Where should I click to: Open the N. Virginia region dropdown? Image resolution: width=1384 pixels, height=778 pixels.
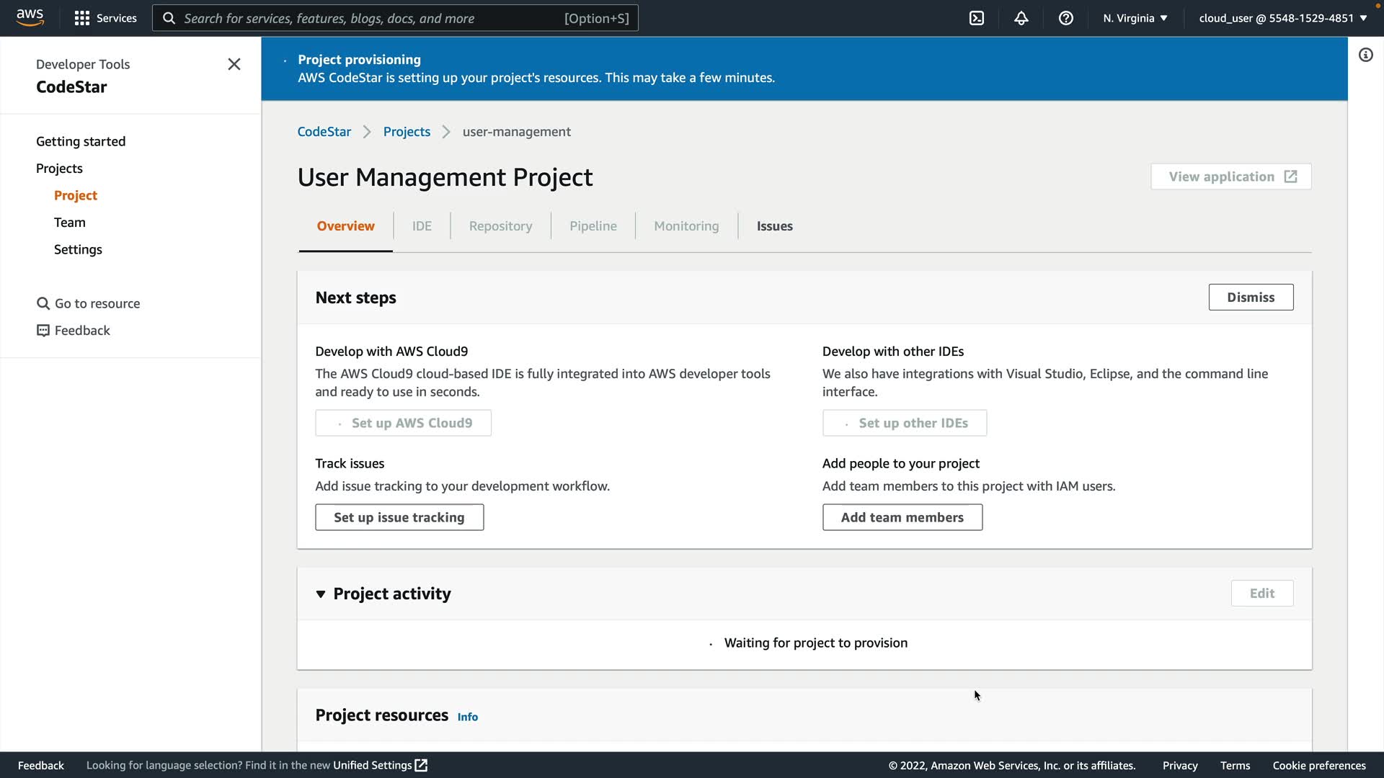1135,18
